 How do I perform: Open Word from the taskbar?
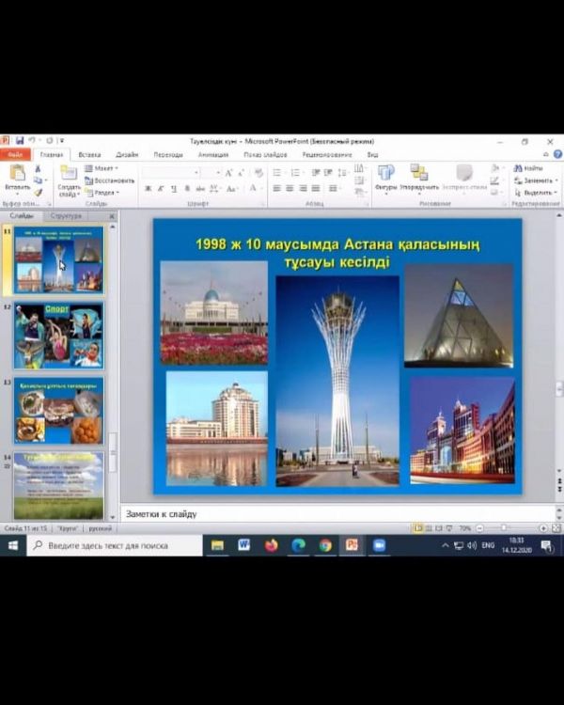coord(244,545)
